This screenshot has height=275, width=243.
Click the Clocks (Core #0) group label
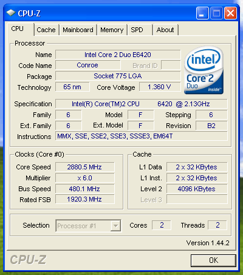coord(39,154)
